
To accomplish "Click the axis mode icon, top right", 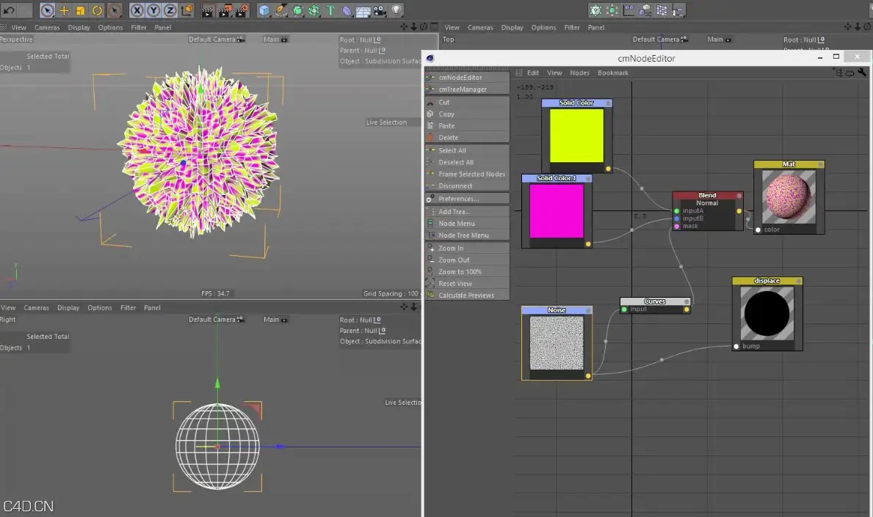I will tap(629, 10).
